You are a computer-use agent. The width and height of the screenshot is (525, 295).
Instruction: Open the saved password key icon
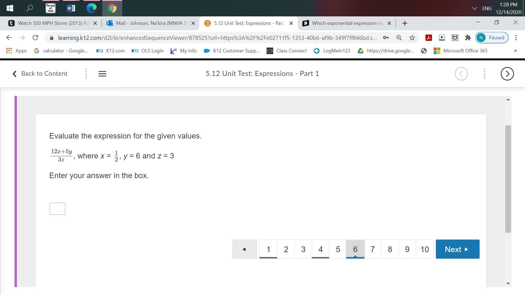(386, 38)
